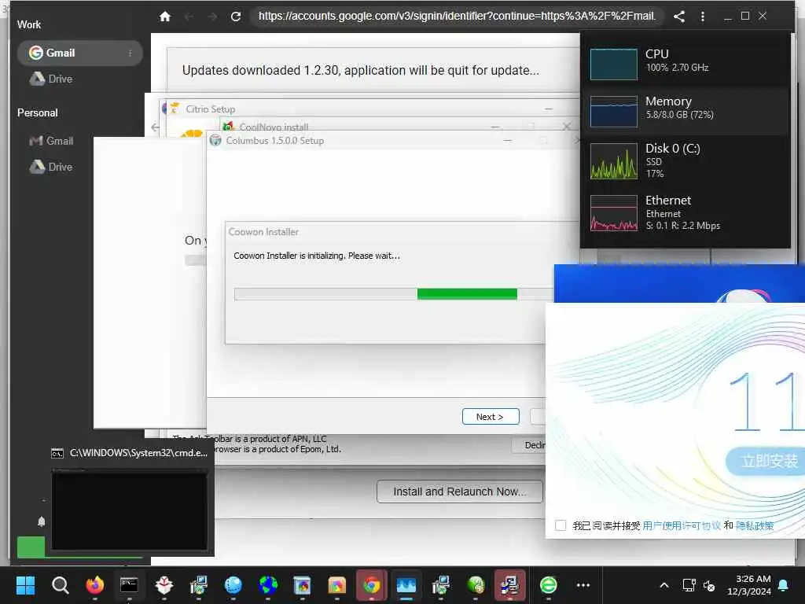Open Command Prompt from the taskbar

129,585
